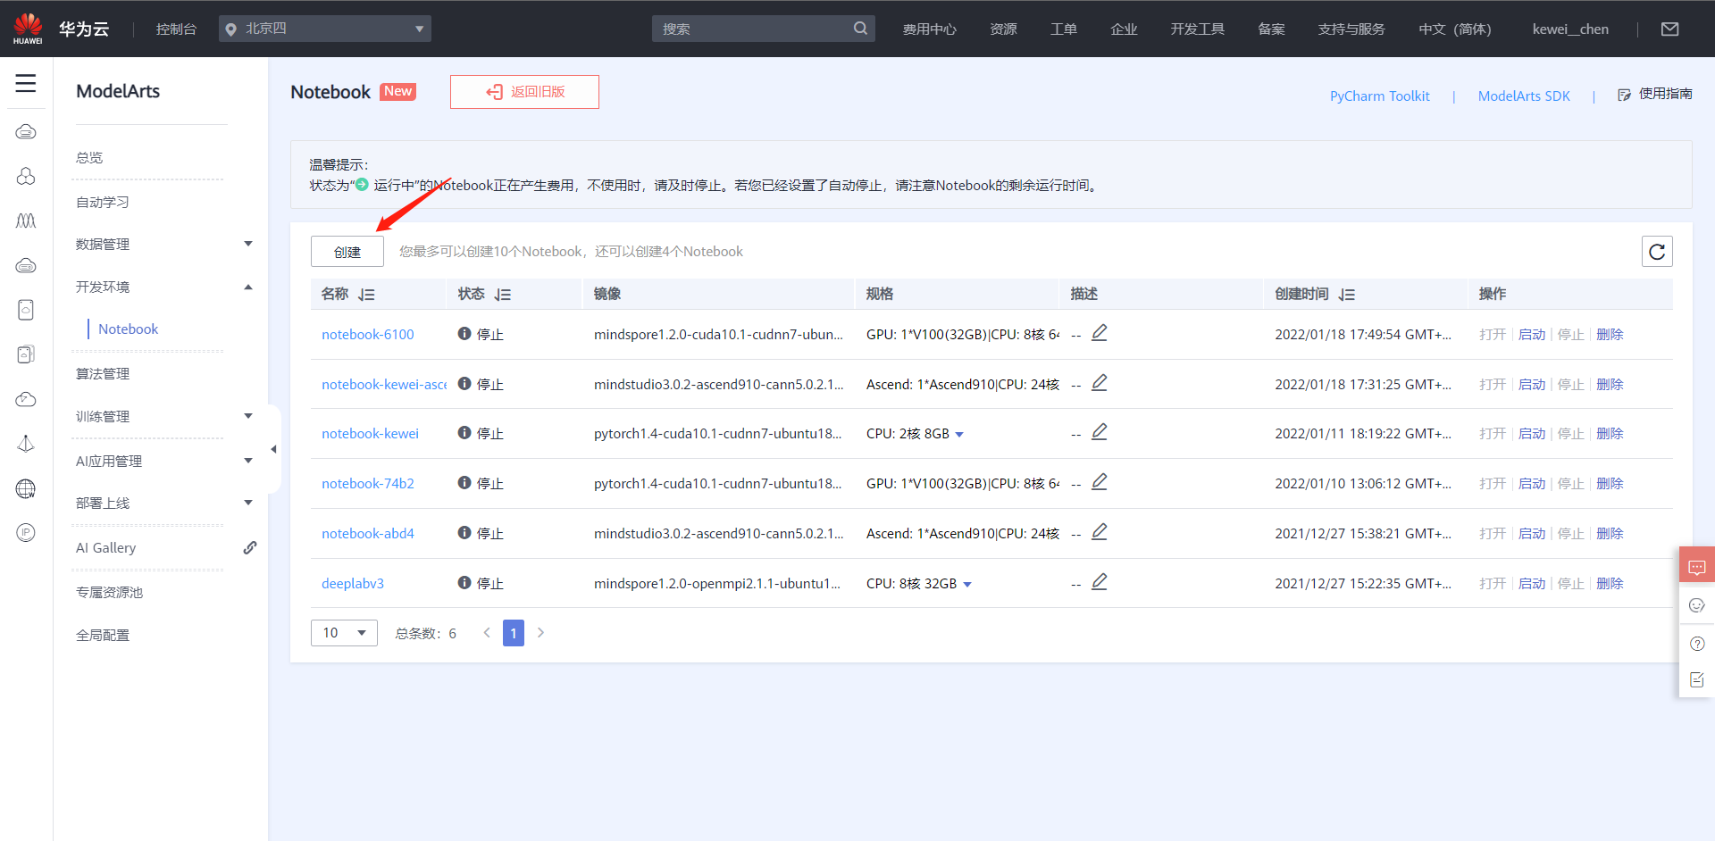Click 删除 for deeplabv3

[x=1610, y=583]
